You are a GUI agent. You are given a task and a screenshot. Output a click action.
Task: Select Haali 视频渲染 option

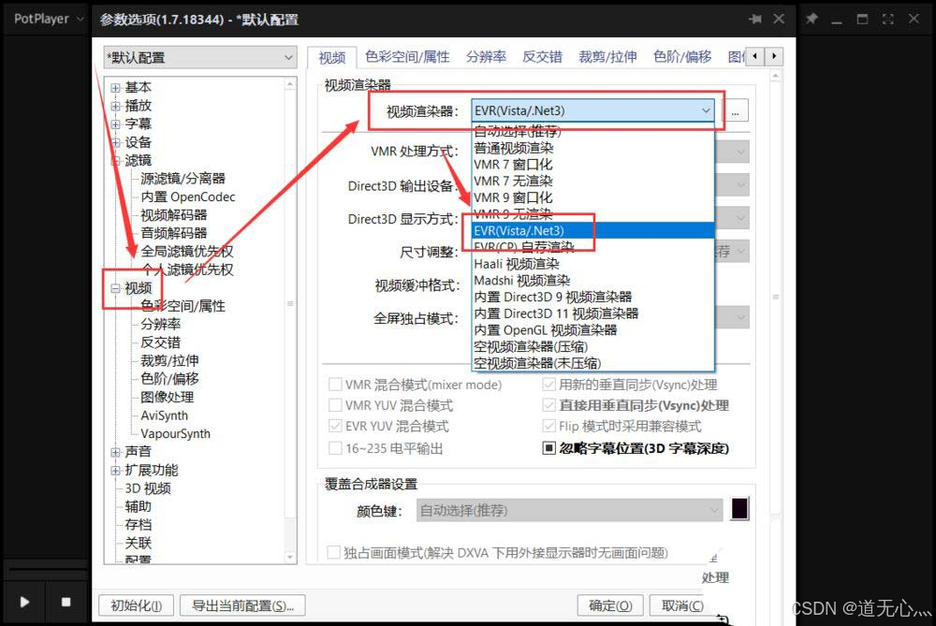pos(592,264)
